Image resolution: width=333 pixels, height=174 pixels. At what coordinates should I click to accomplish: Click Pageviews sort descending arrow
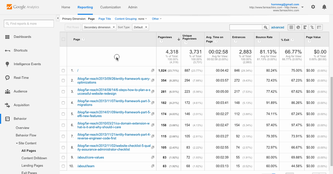point(178,39)
